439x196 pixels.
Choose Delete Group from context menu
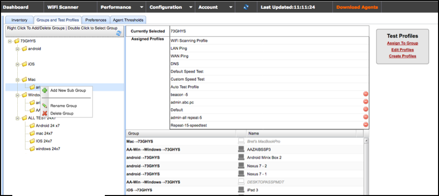(62, 113)
